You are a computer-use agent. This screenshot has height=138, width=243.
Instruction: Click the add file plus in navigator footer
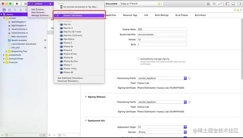point(2,135)
